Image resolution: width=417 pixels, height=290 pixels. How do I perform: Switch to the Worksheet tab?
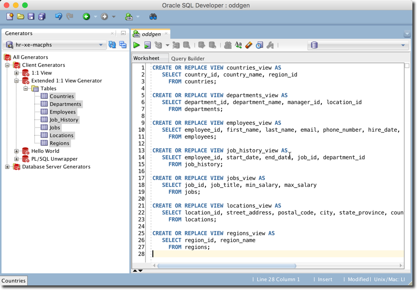tap(146, 58)
